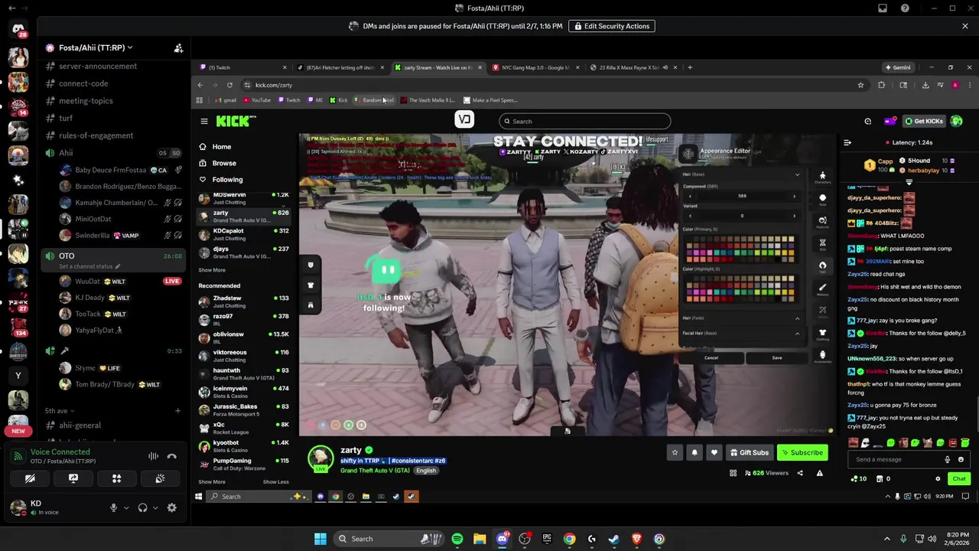The width and height of the screenshot is (979, 551).
Task: Reload the kick.com page
Action: [x=229, y=85]
